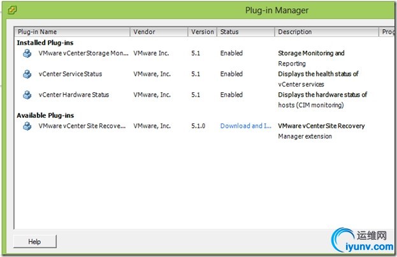Sort by Plug-in Name column header
The width and height of the screenshot is (397, 257).
pyautogui.click(x=72, y=32)
